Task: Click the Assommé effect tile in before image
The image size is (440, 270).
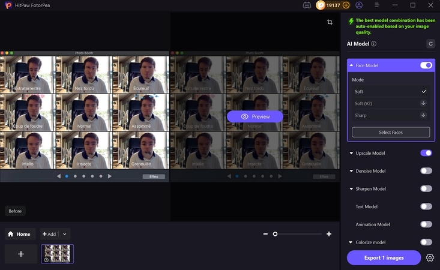Action: point(140,112)
